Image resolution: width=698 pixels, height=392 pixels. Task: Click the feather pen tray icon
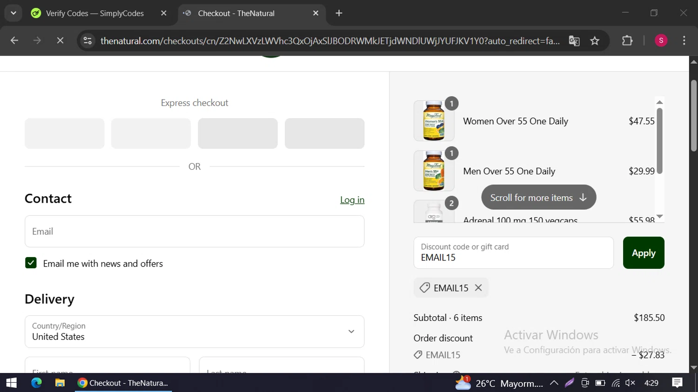coord(570,383)
